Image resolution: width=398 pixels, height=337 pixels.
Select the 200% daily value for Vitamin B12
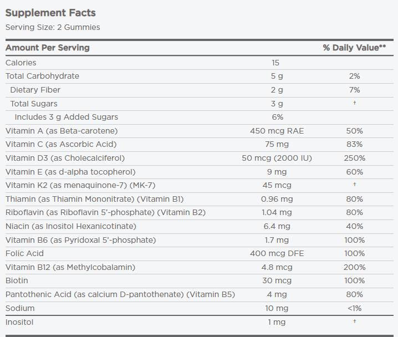354,267
